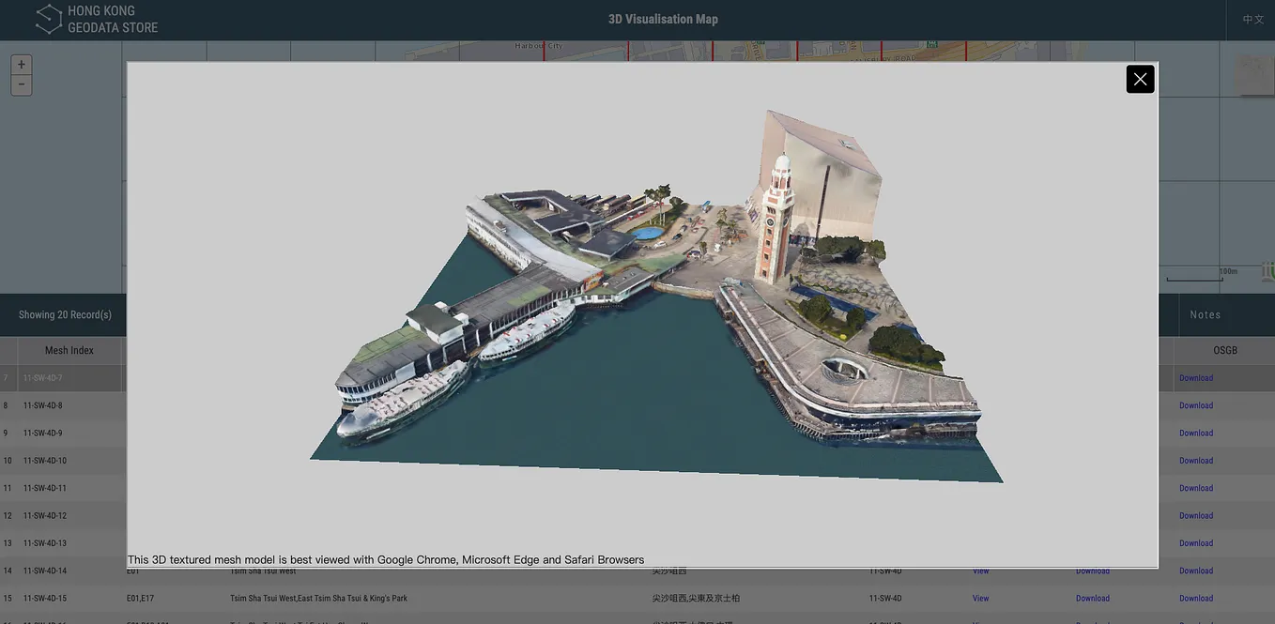Select the Mesh Index column header
The width and height of the screenshot is (1275, 624).
69,350
